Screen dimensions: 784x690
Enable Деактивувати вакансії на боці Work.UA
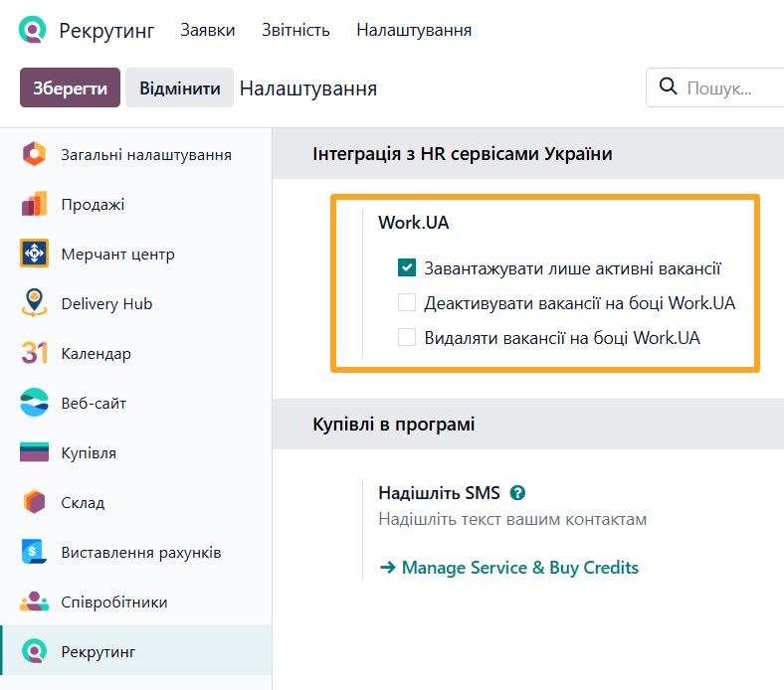click(407, 302)
